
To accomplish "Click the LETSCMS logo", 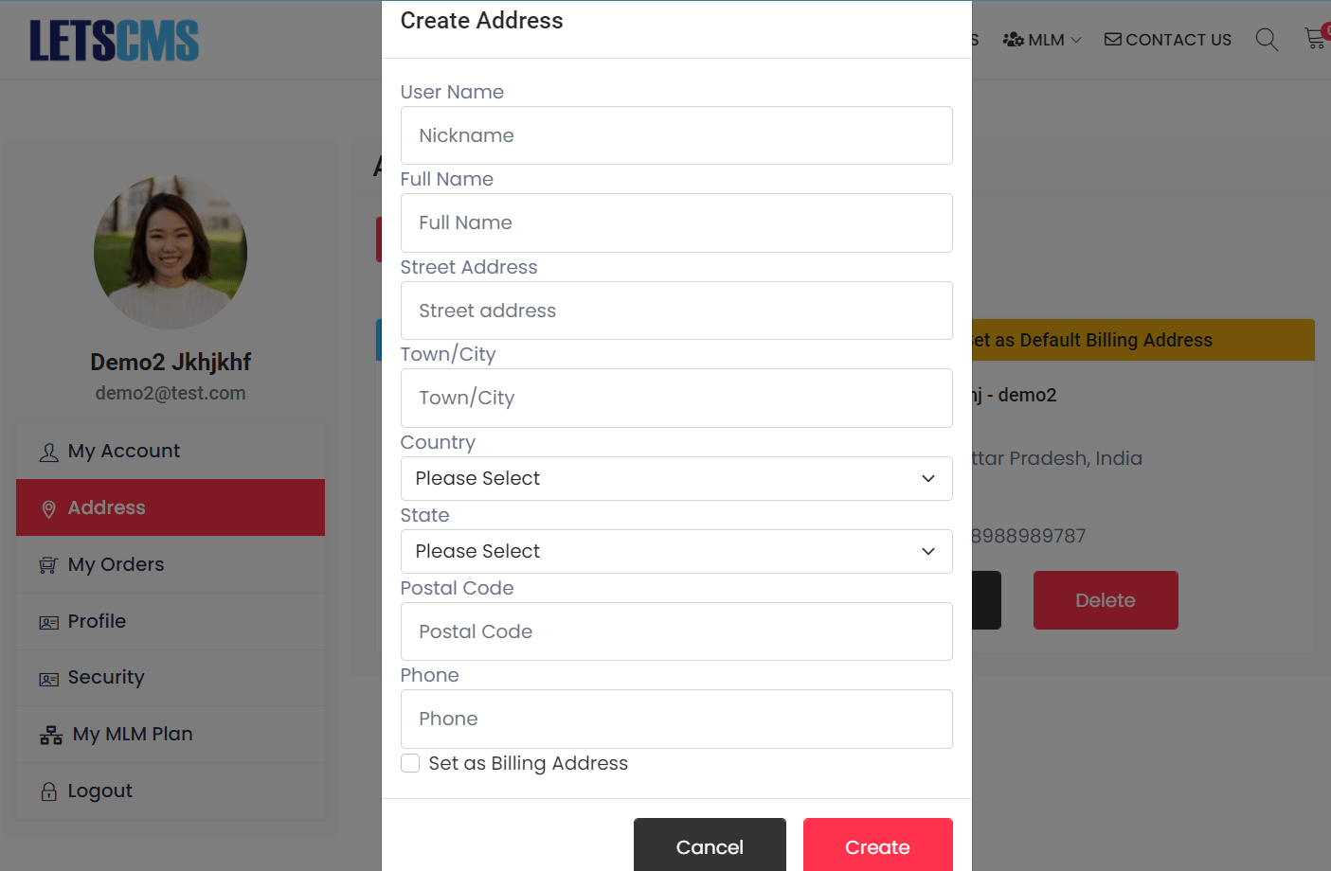I will pyautogui.click(x=115, y=41).
